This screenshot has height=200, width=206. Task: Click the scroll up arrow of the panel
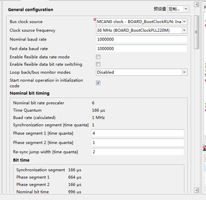click(196, 5)
